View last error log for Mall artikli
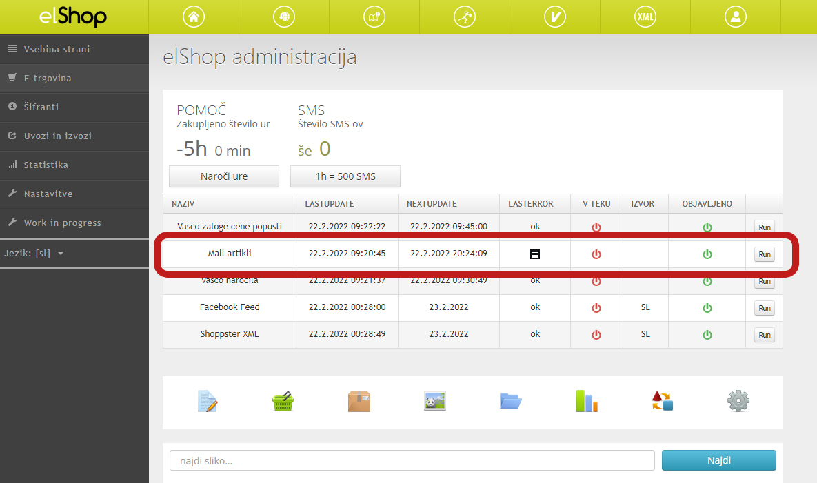 click(535, 254)
